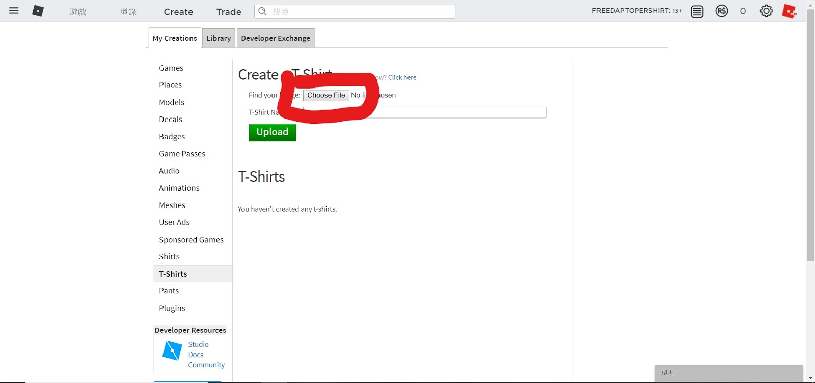Image resolution: width=815 pixels, height=383 pixels.
Task: Open the Studio developer resource link
Action: tap(198, 344)
